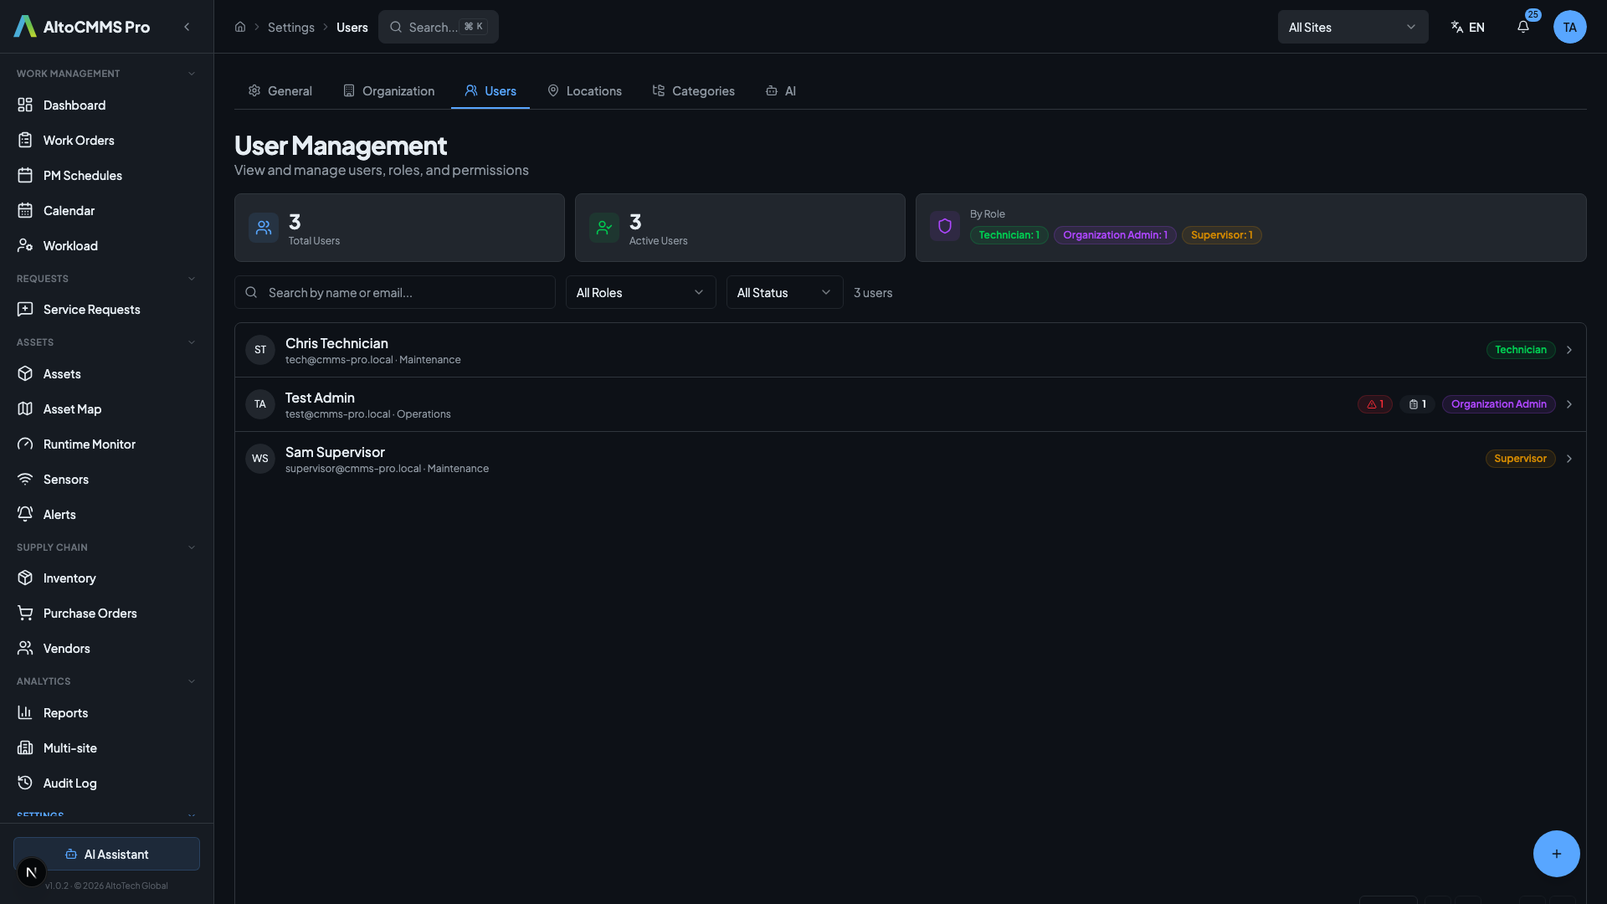Select the Work Orders sidebar icon
This screenshot has height=904, width=1607.
click(x=26, y=140)
